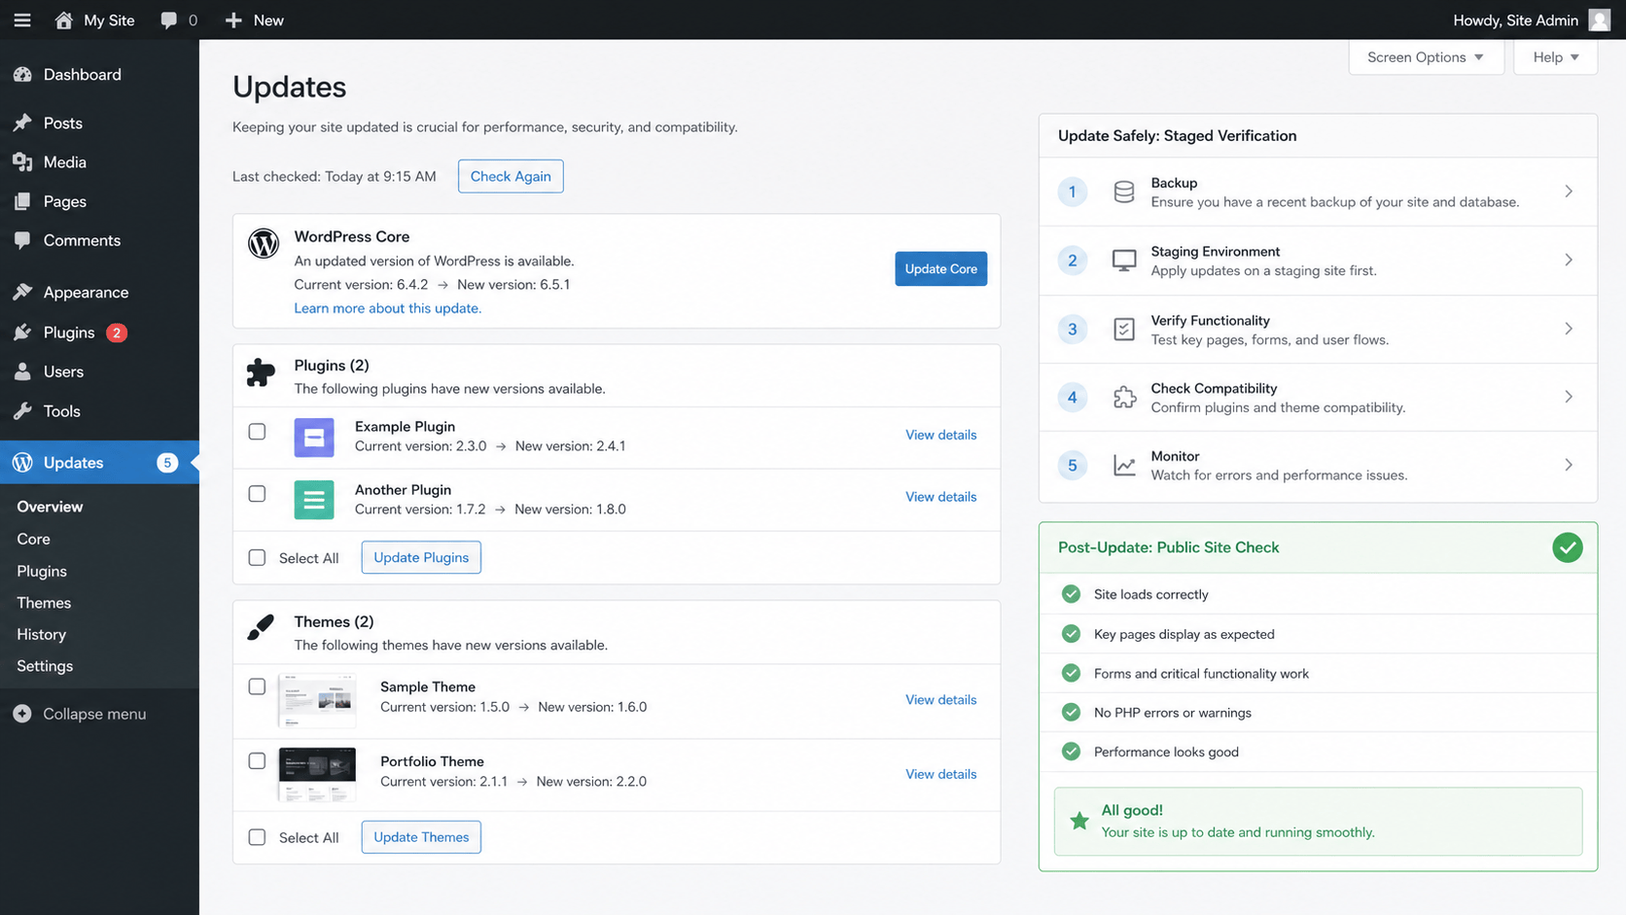The width and height of the screenshot is (1626, 915).
Task: Click the brush icon beside Themes (2)
Action: coord(261,628)
